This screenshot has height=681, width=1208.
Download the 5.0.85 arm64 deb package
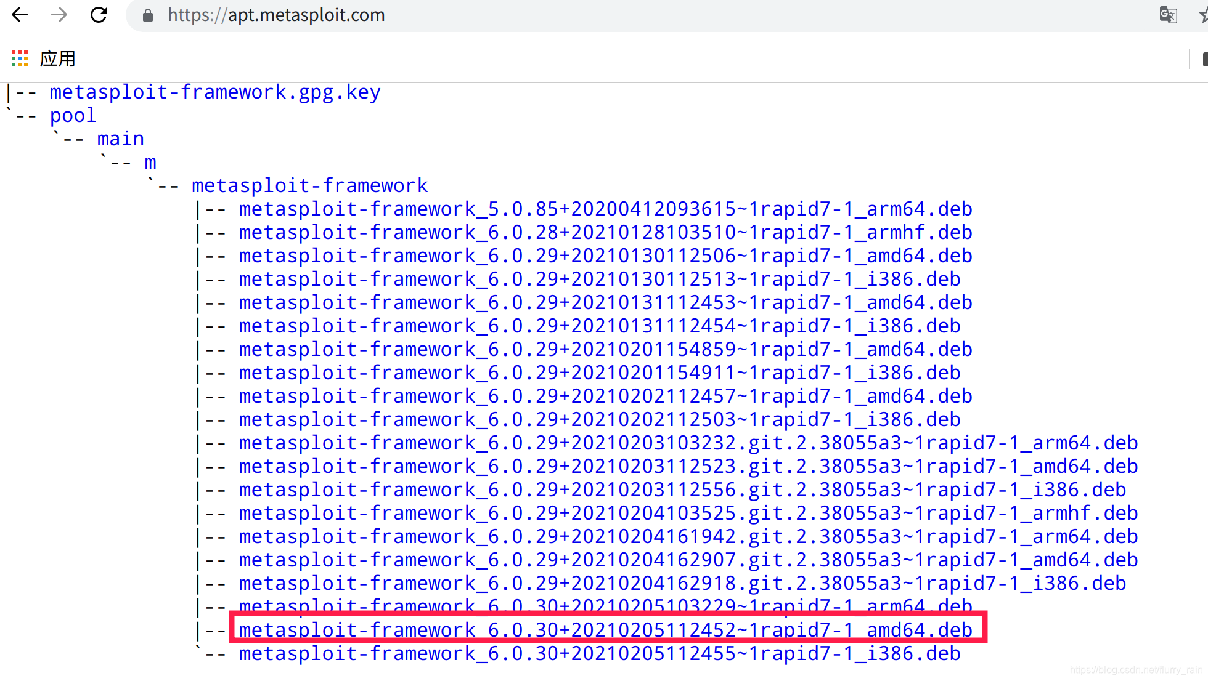tap(605, 209)
